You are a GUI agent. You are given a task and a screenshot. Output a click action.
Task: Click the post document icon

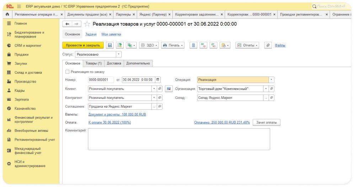tap(119, 45)
